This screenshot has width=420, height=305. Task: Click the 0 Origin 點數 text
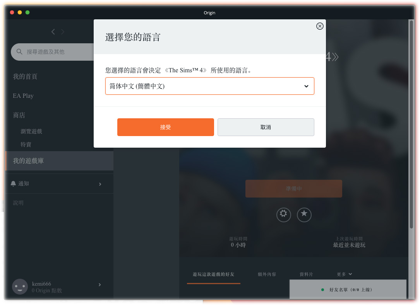click(47, 291)
